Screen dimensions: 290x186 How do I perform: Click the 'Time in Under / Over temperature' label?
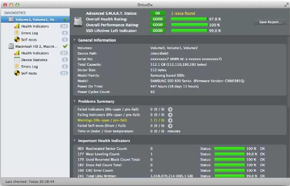(106, 131)
